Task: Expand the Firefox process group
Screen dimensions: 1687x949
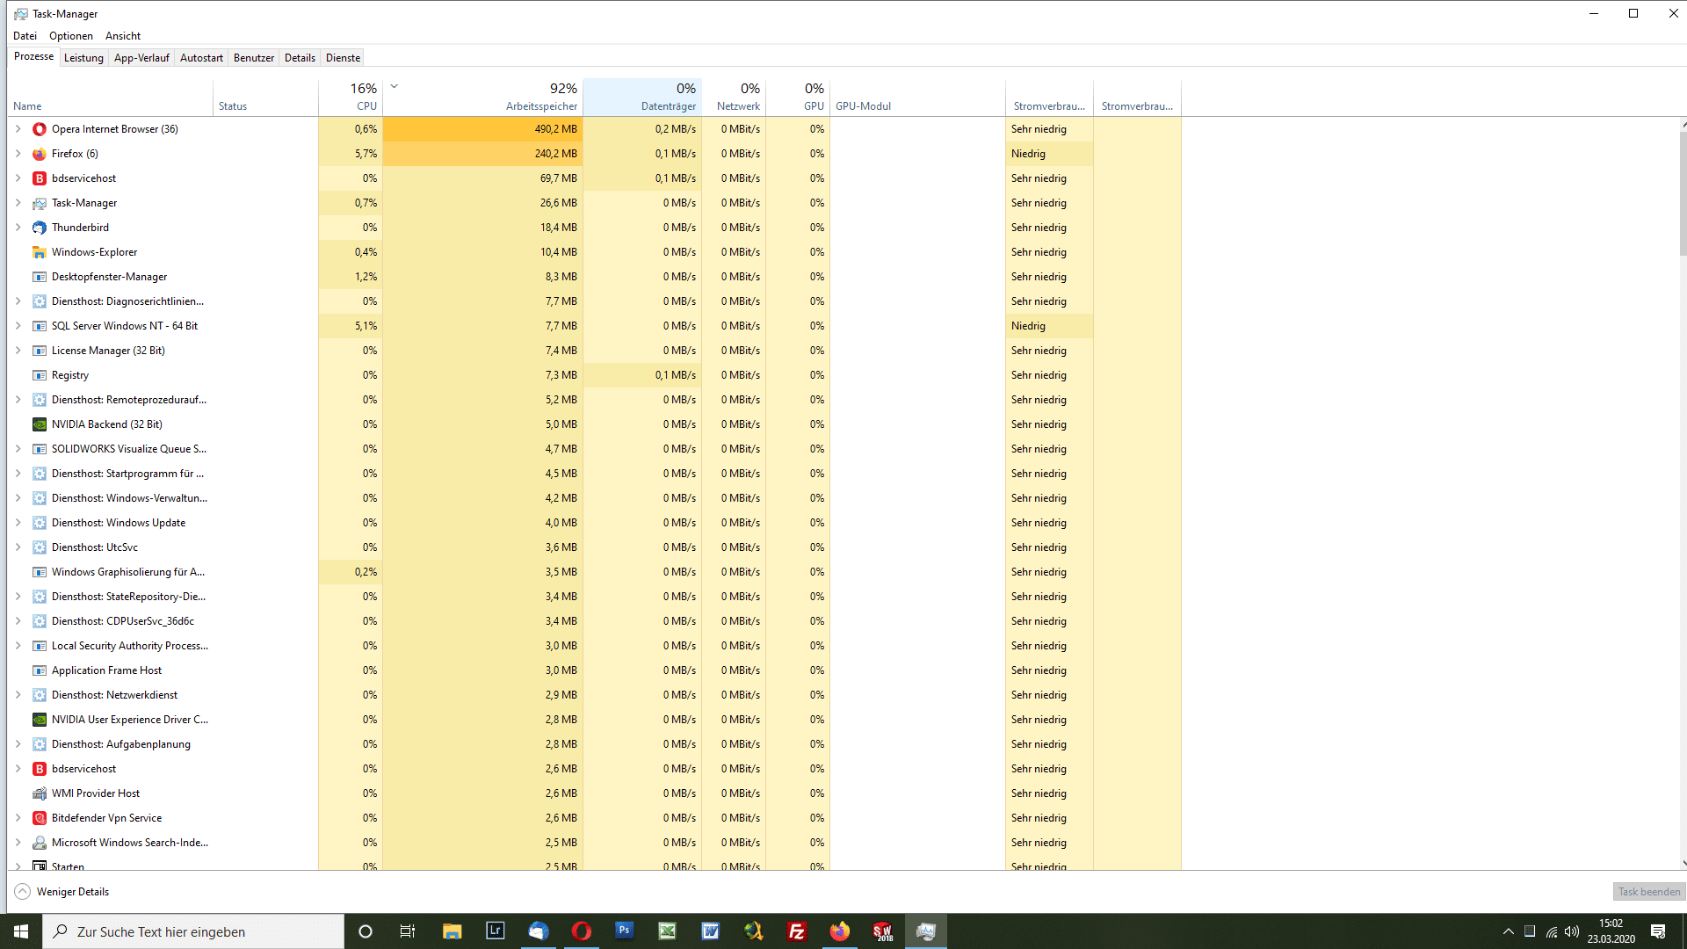Action: tap(18, 154)
